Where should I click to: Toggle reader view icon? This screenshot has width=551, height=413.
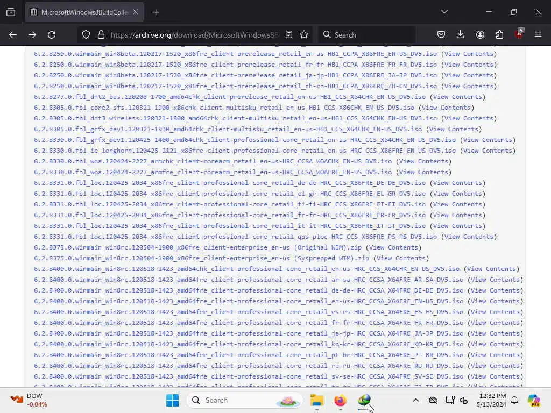point(289,35)
